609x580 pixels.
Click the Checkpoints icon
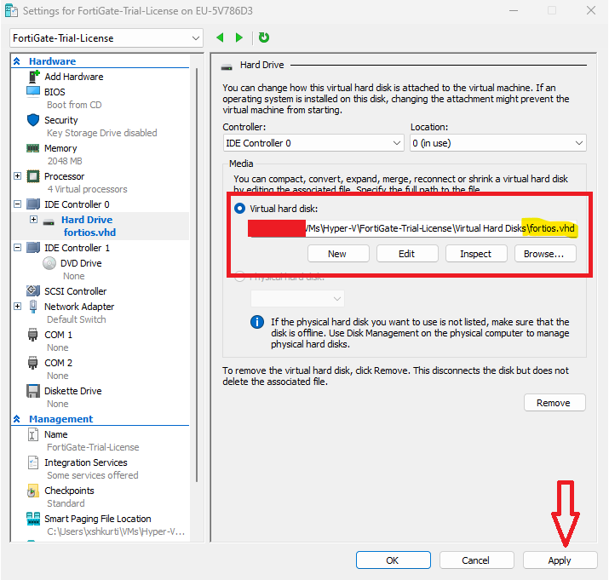(x=33, y=491)
